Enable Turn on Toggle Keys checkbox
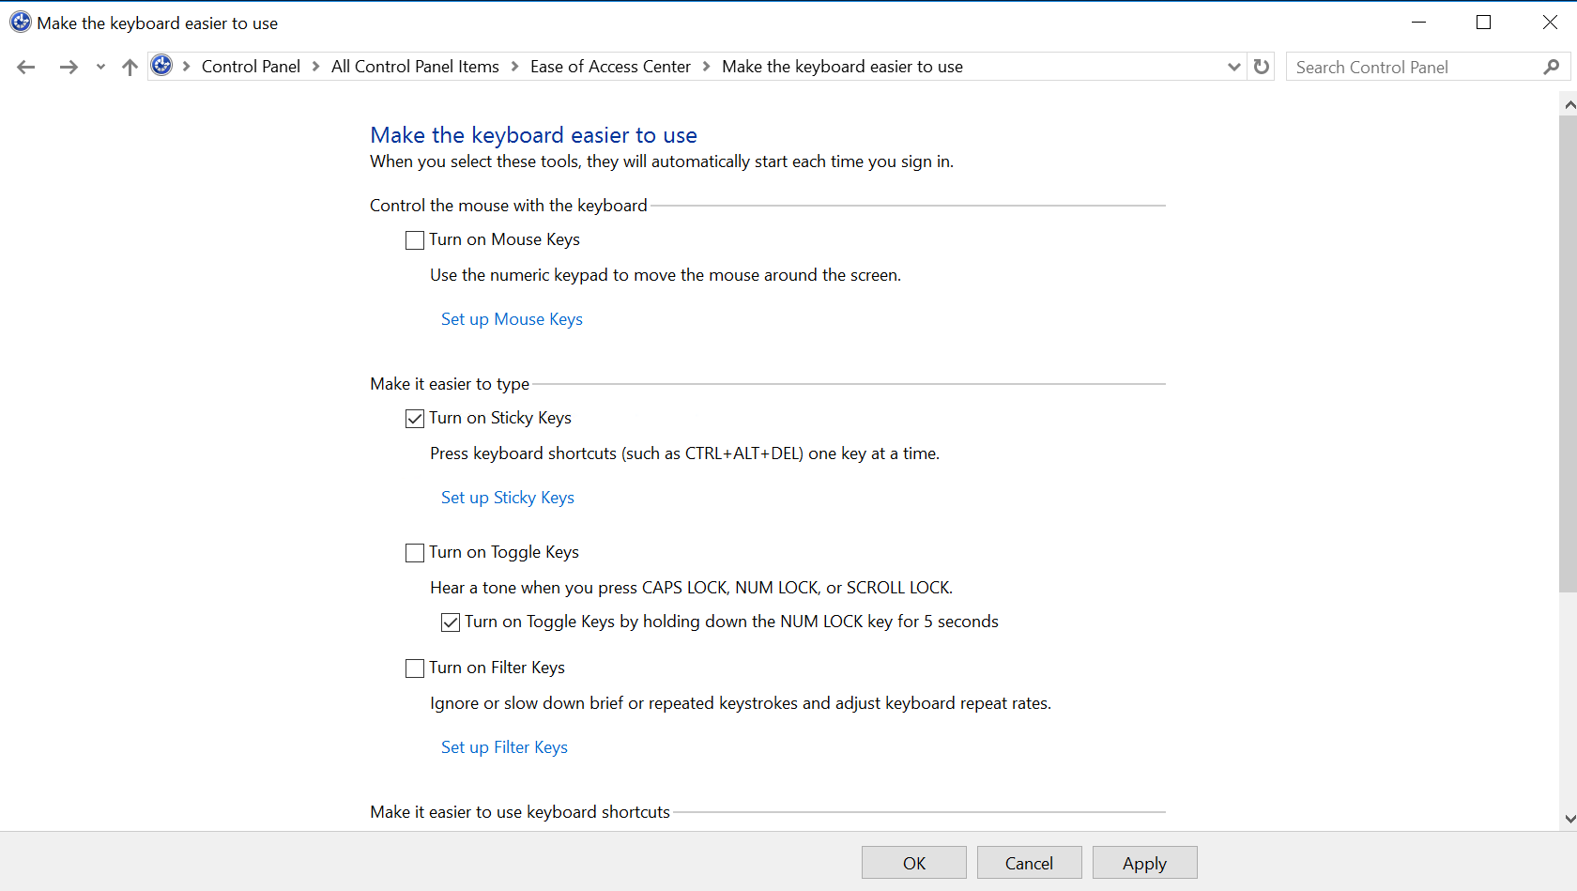 pos(415,553)
